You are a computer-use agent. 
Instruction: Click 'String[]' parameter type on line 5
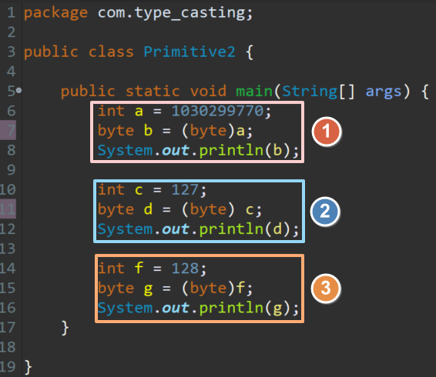point(319,92)
